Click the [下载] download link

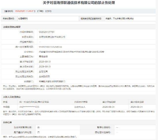coord(40,11)
